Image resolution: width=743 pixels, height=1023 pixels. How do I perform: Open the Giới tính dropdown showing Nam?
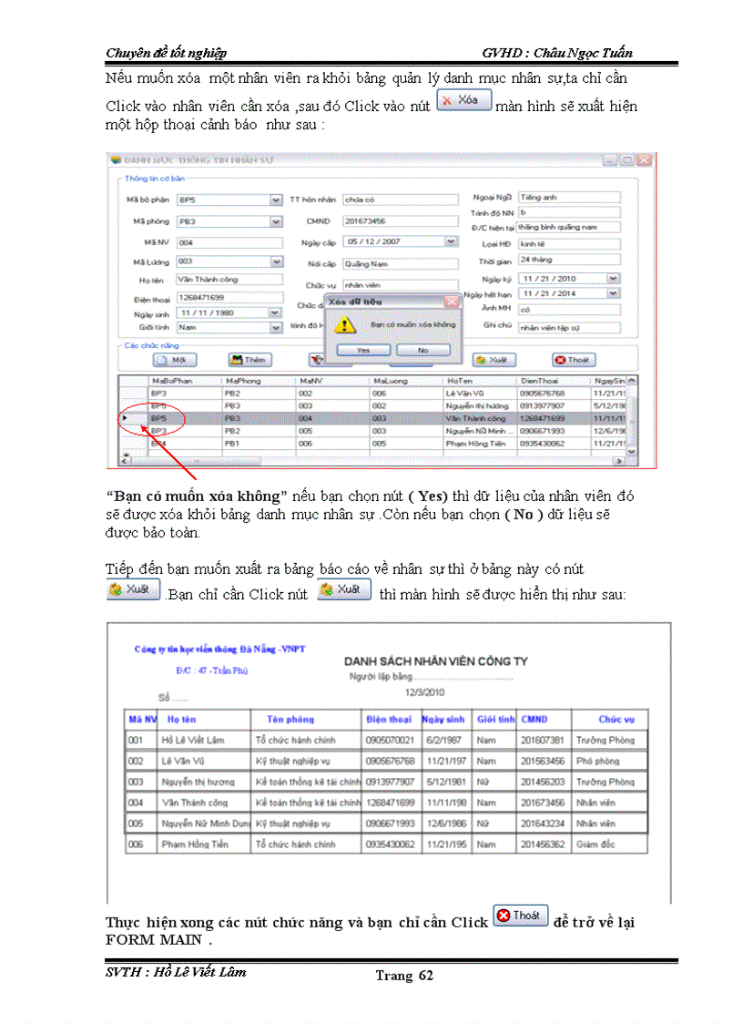coord(277,325)
